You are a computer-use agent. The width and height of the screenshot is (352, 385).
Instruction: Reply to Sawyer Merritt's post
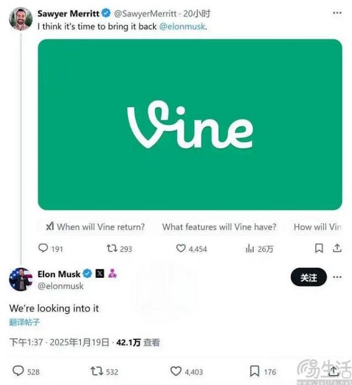click(43, 248)
